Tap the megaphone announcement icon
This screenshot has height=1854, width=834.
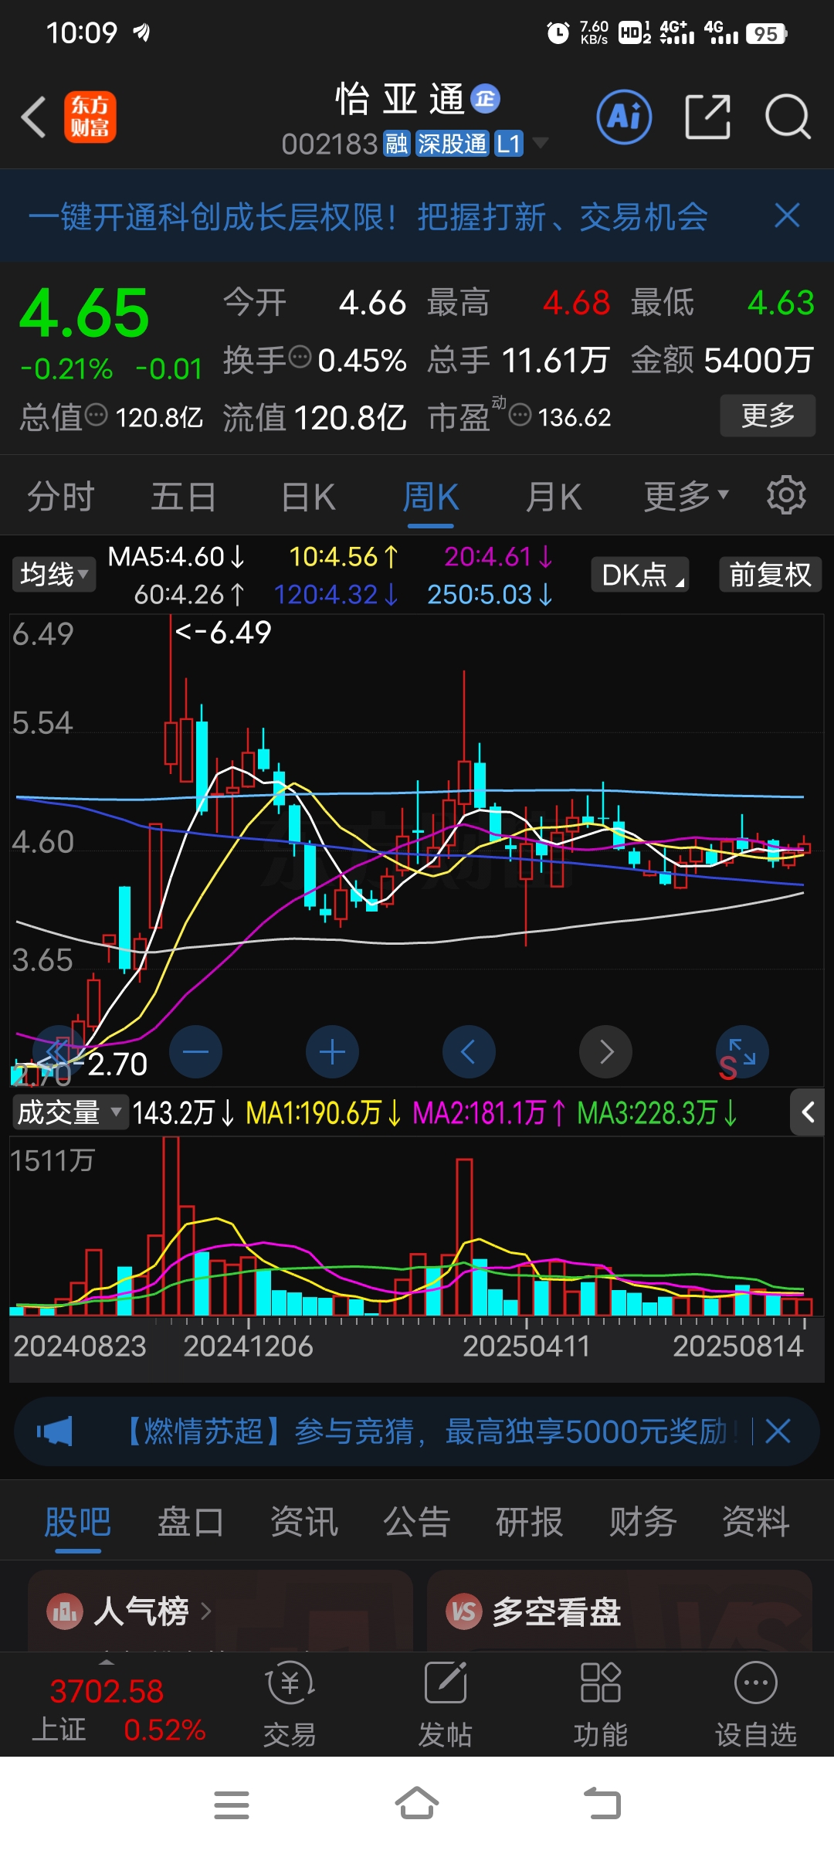54,1431
